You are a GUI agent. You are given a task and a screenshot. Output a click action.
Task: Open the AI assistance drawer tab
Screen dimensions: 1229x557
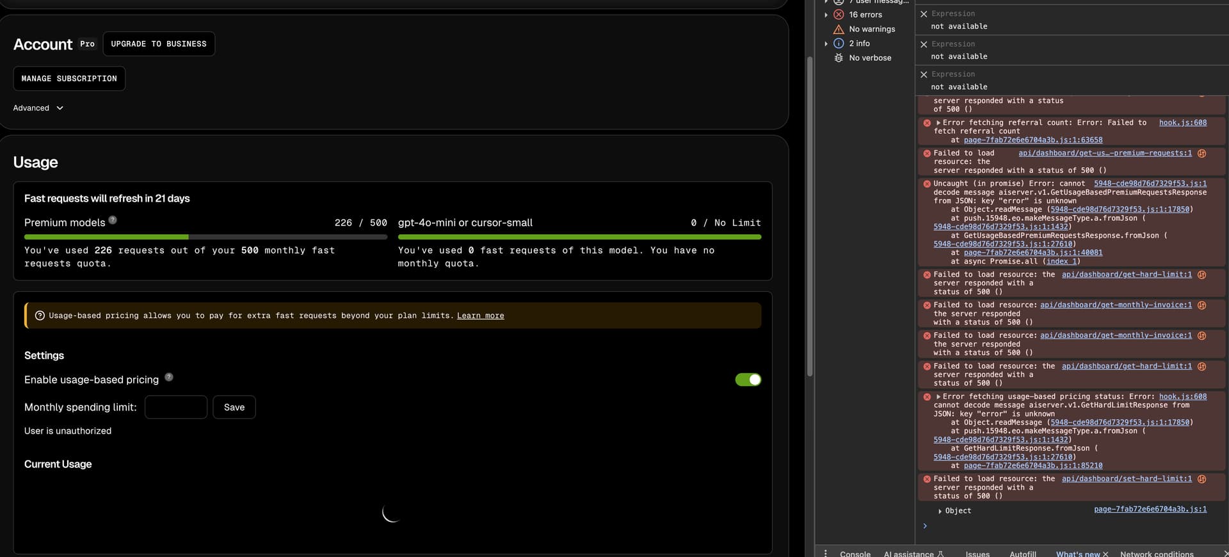[908, 554]
